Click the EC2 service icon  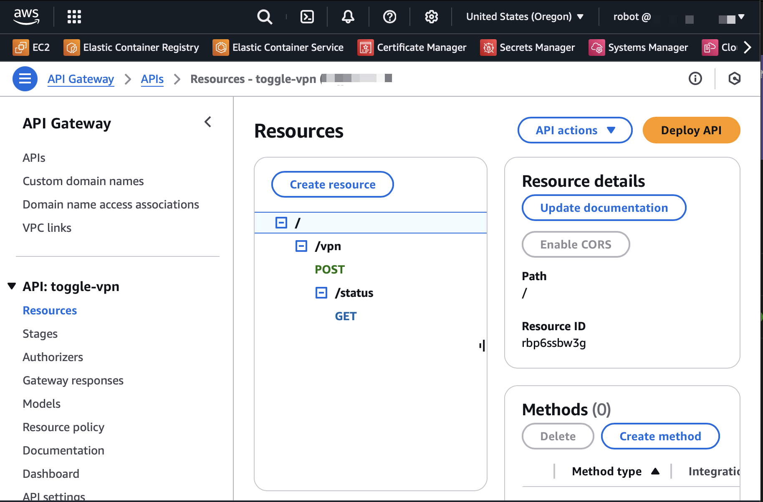pos(20,48)
